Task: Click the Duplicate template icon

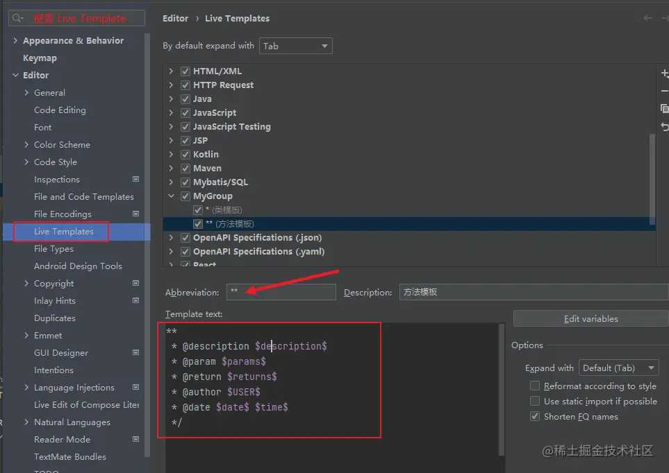Action: [x=665, y=109]
